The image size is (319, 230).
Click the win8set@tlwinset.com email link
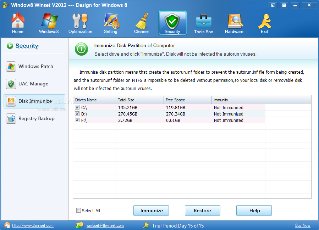click(105, 225)
